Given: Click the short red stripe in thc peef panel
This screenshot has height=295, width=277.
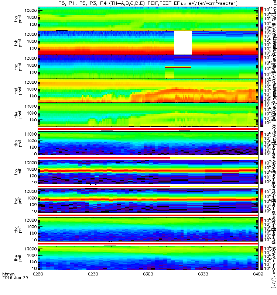Looking at the screenshot, I should (x=178, y=67).
